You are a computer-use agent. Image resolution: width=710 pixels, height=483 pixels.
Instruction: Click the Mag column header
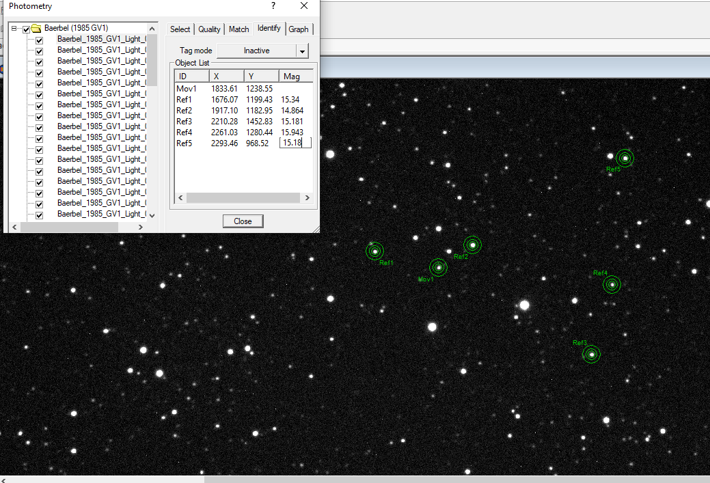(x=296, y=77)
